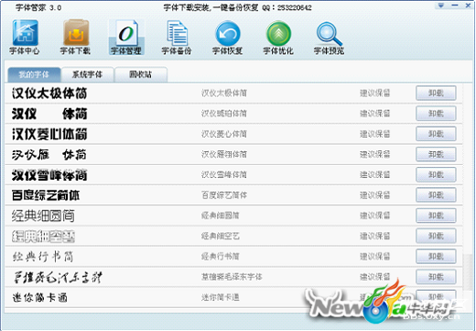The image size is (476, 331).
Task: Select the 汉仪菱心体简 font preview
Action: [49, 134]
